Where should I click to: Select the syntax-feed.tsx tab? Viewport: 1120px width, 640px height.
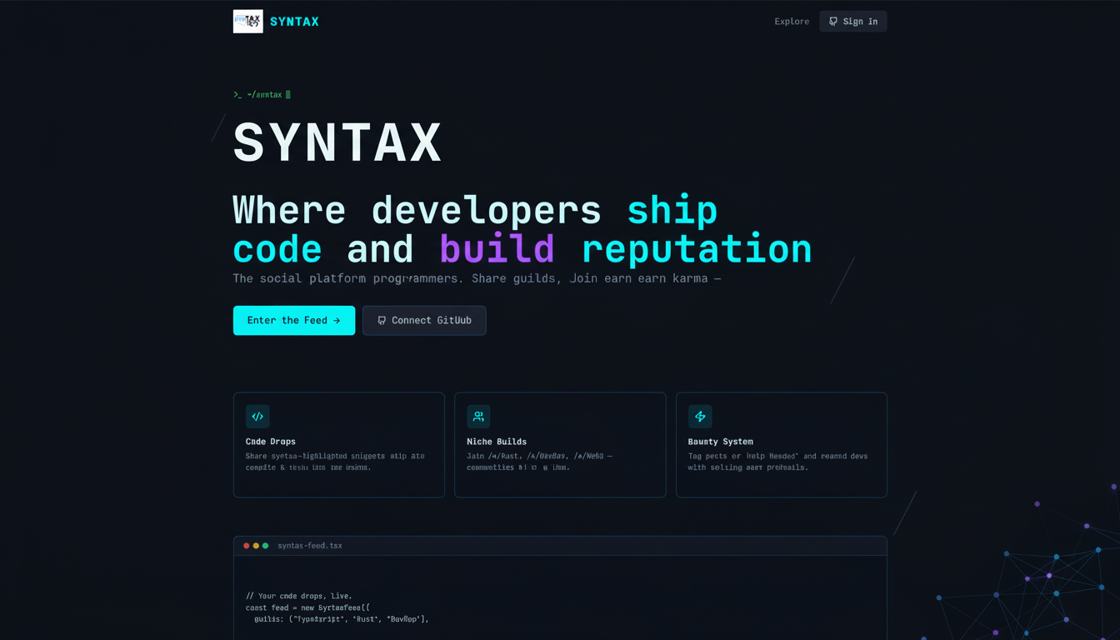click(x=309, y=545)
